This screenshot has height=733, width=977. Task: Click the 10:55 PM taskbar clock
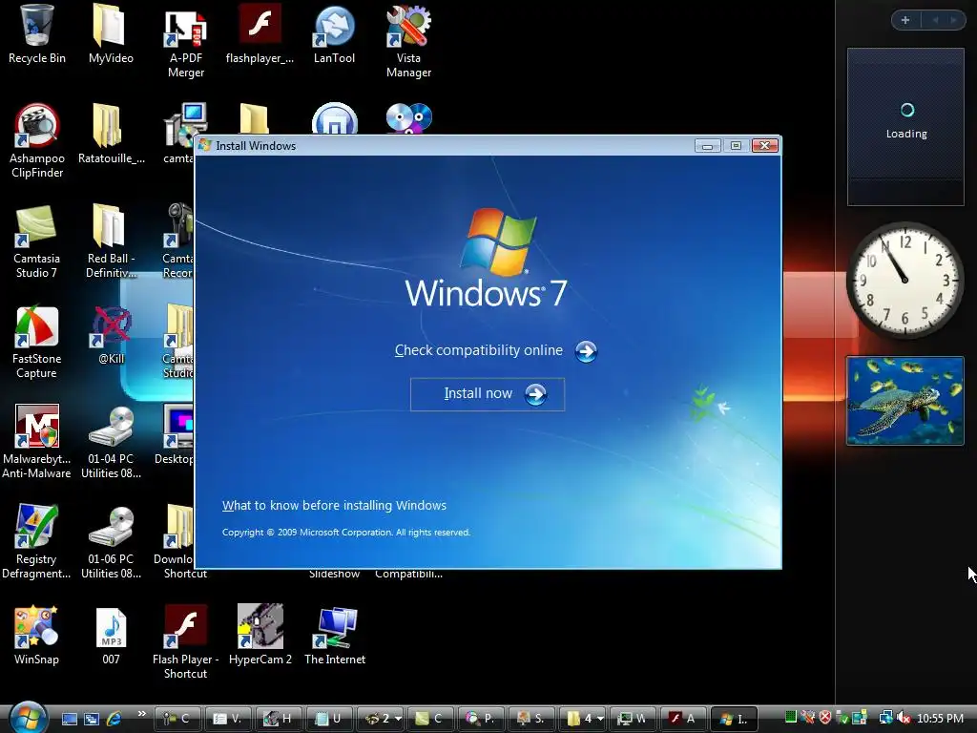pyautogui.click(x=940, y=719)
